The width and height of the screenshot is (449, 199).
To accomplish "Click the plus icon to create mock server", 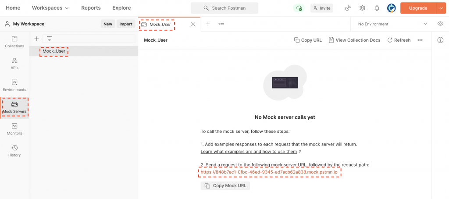I will pos(36,39).
